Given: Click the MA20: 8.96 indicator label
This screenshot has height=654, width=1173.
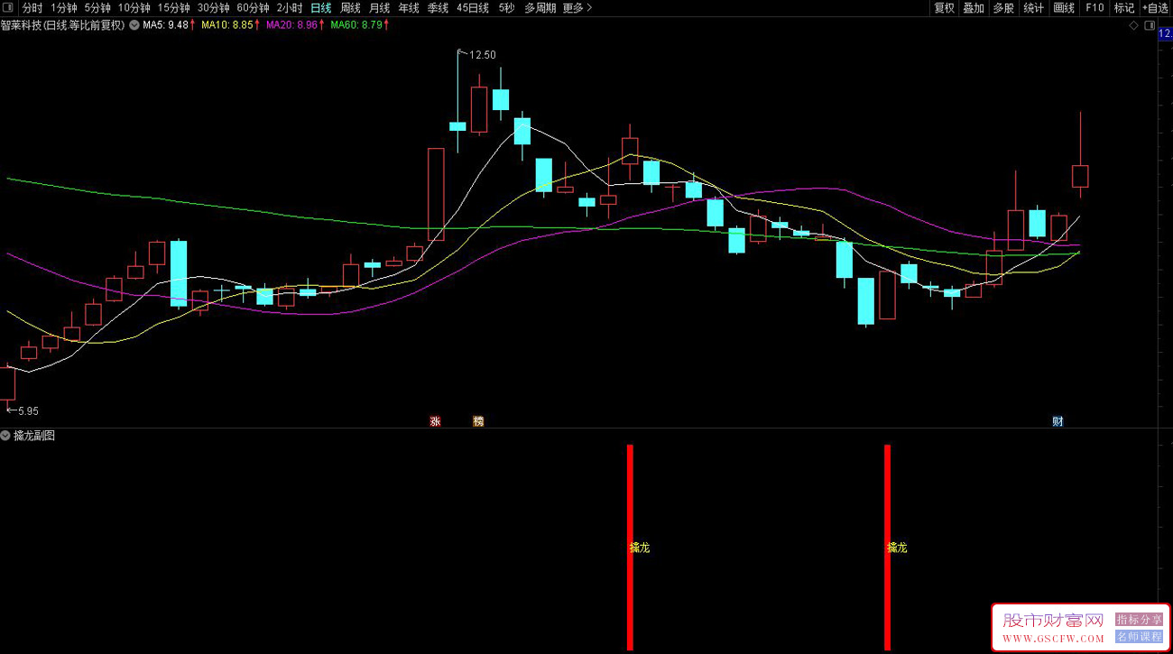Looking at the screenshot, I should click(296, 25).
